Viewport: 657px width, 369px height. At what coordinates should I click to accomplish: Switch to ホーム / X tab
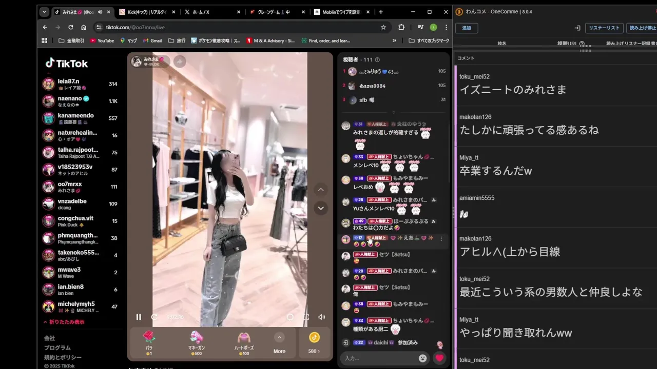pos(211,12)
